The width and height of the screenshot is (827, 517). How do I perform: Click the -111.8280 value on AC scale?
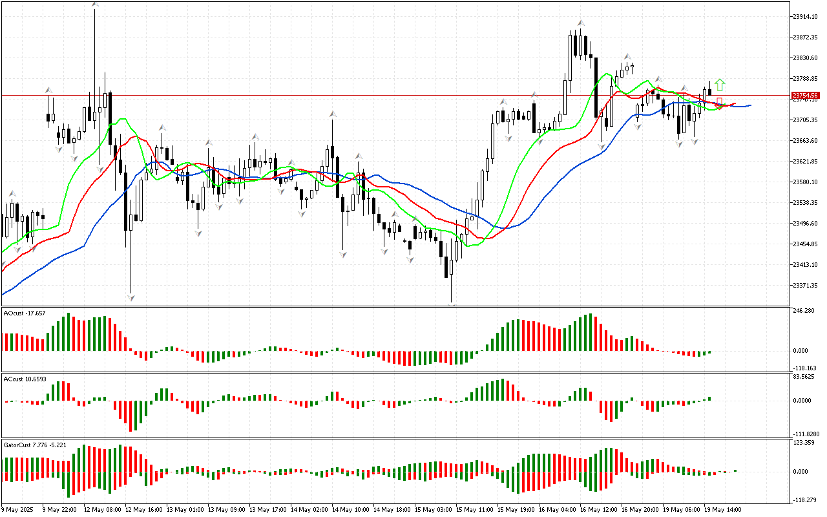coord(805,434)
